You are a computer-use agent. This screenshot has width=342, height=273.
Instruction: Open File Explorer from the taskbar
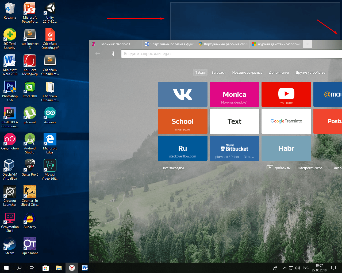click(59, 268)
